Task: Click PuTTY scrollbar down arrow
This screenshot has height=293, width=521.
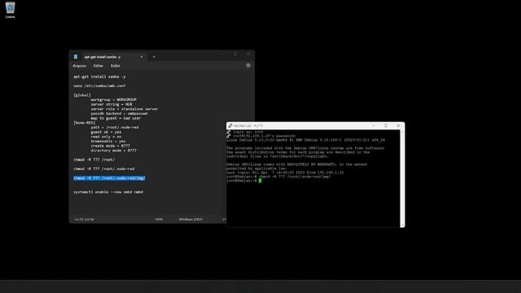Action: 402,225
